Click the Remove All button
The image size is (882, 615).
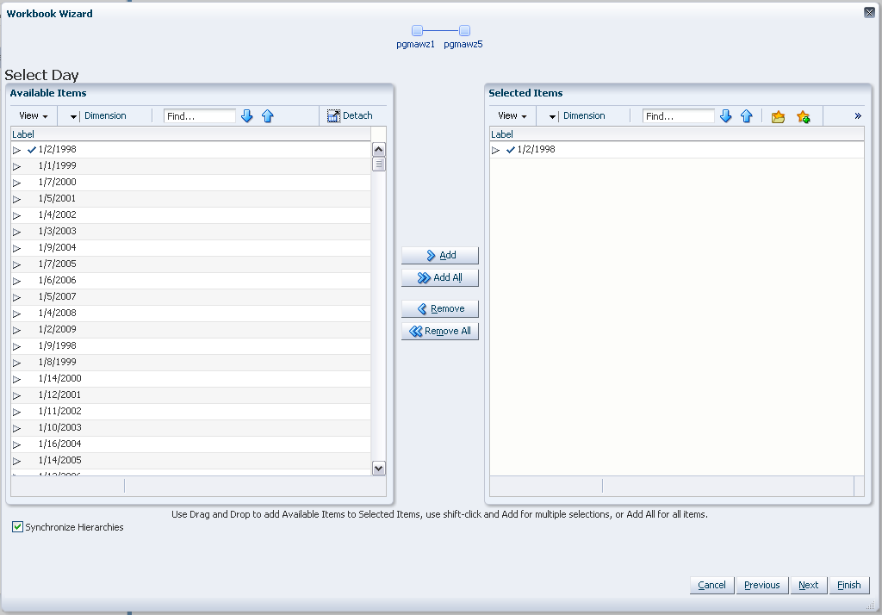[440, 332]
